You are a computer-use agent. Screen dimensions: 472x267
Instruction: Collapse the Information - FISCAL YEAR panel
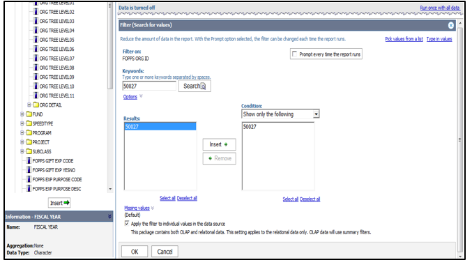[109, 216]
